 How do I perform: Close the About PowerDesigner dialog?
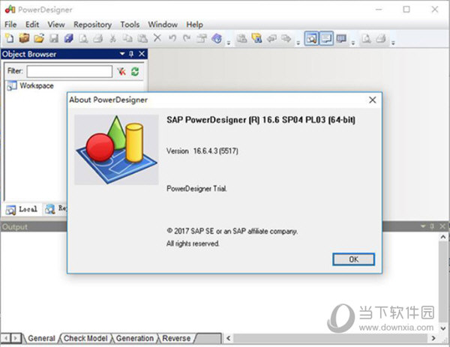(372, 100)
